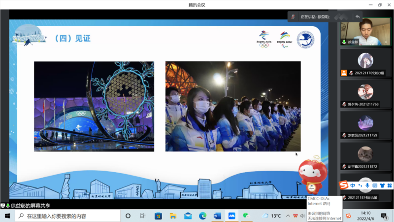Click the 腾讯会议 window title

point(197,5)
